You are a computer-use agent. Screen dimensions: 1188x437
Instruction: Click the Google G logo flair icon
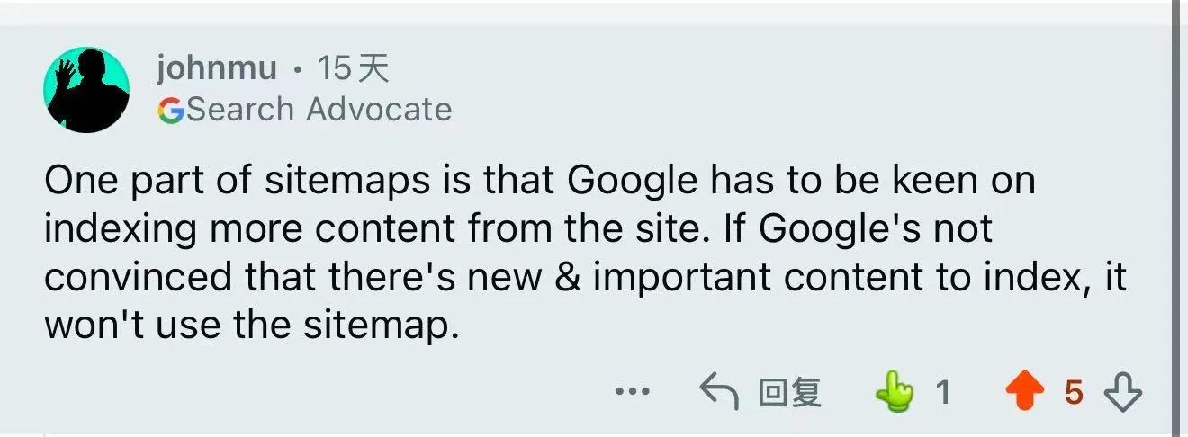(x=169, y=110)
